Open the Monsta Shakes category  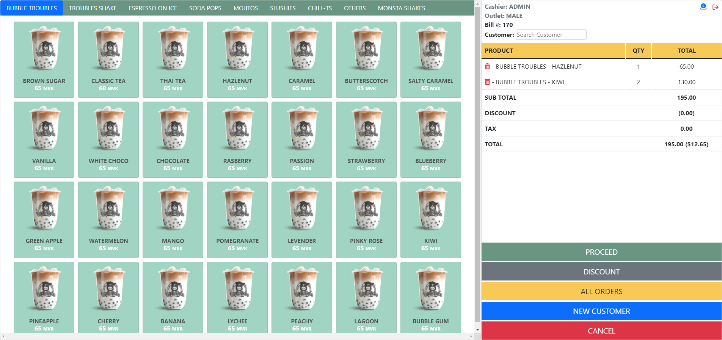(401, 8)
